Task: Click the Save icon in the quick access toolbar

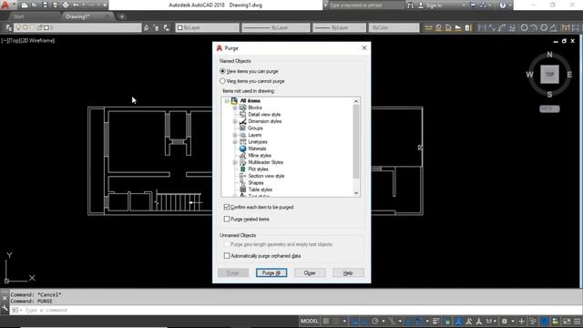Action: coord(45,5)
